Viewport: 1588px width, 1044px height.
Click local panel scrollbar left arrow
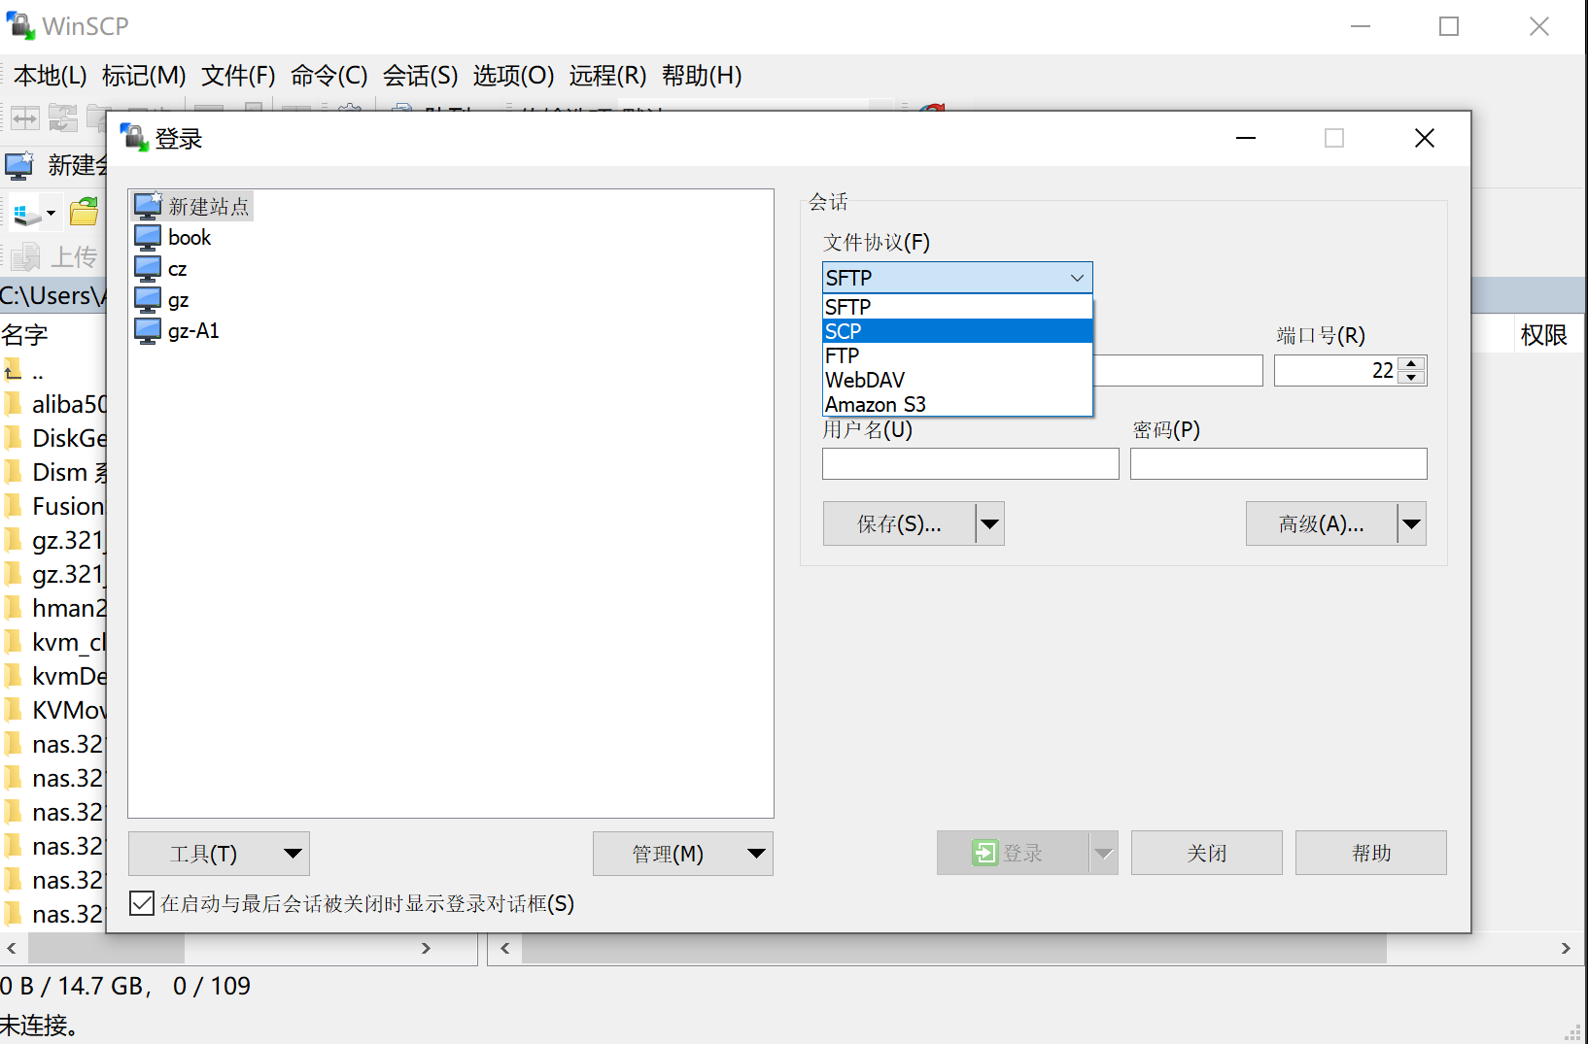tap(12, 948)
